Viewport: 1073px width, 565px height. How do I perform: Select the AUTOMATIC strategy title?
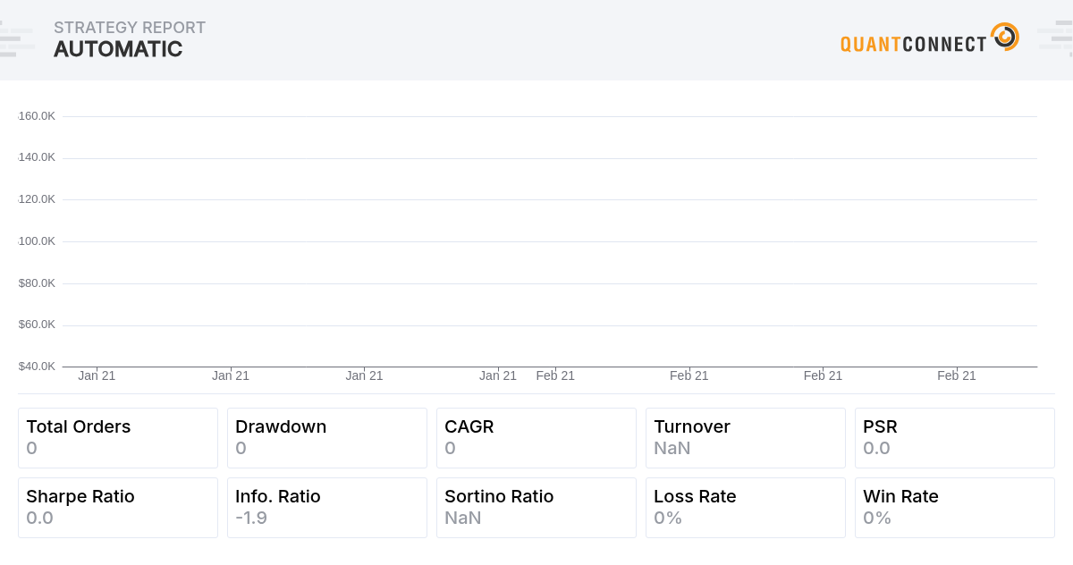pyautogui.click(x=118, y=50)
